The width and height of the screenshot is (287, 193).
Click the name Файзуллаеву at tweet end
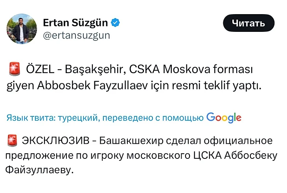coord(39,170)
